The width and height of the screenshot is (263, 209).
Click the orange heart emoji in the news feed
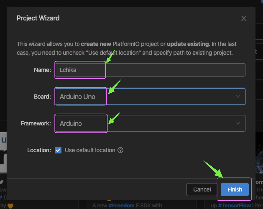pos(11,206)
